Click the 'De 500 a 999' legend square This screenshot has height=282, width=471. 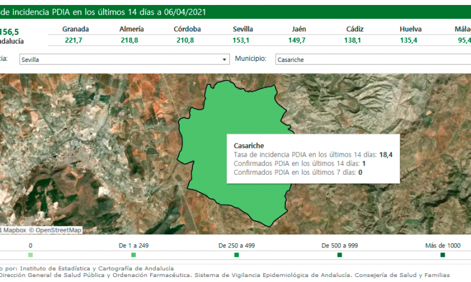(339, 255)
